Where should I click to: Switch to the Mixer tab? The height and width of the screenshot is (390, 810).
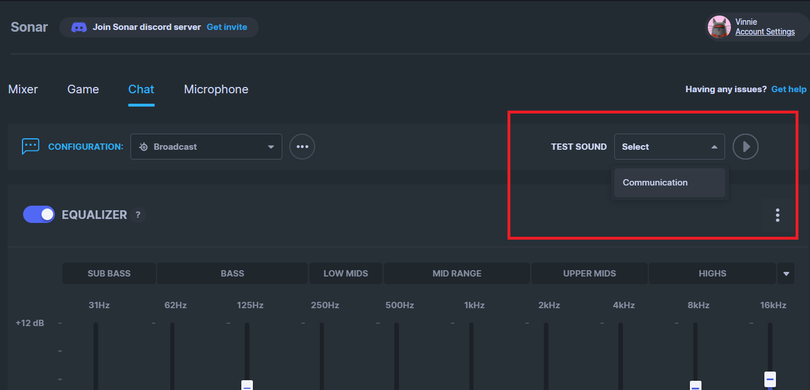[23, 89]
